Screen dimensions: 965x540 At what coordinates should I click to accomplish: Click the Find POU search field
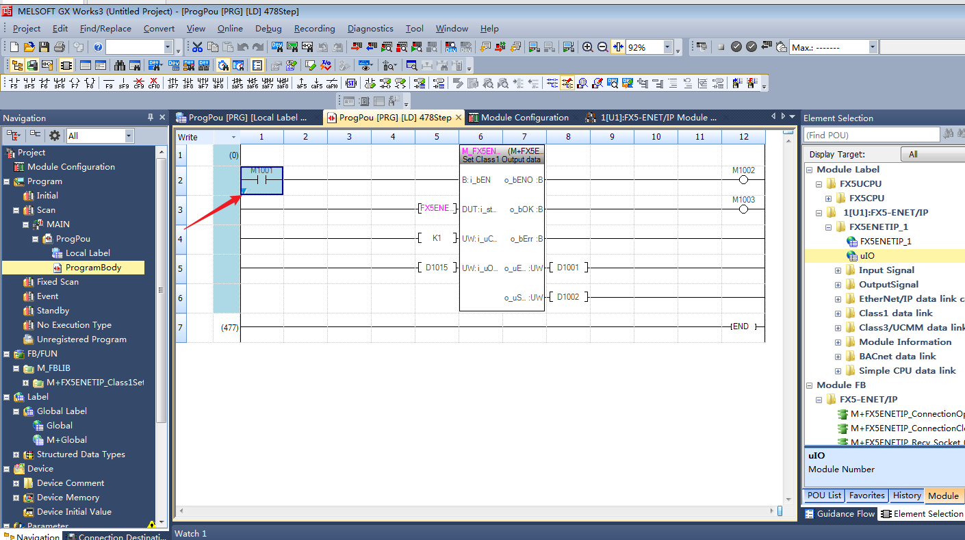[871, 136]
